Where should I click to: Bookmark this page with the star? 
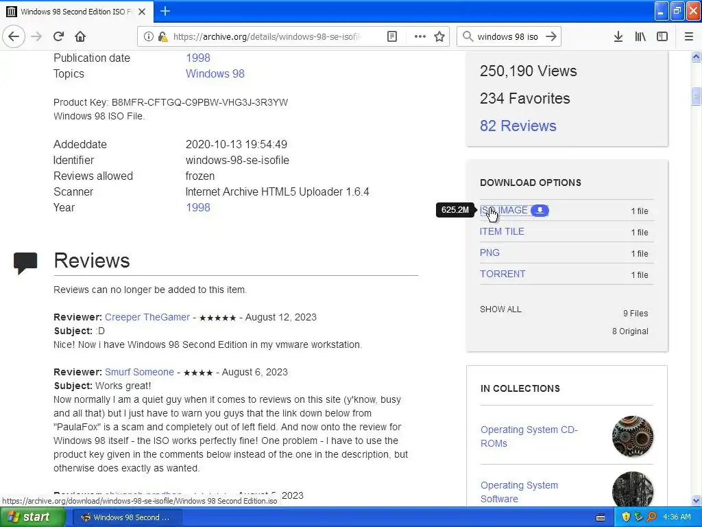click(x=439, y=36)
